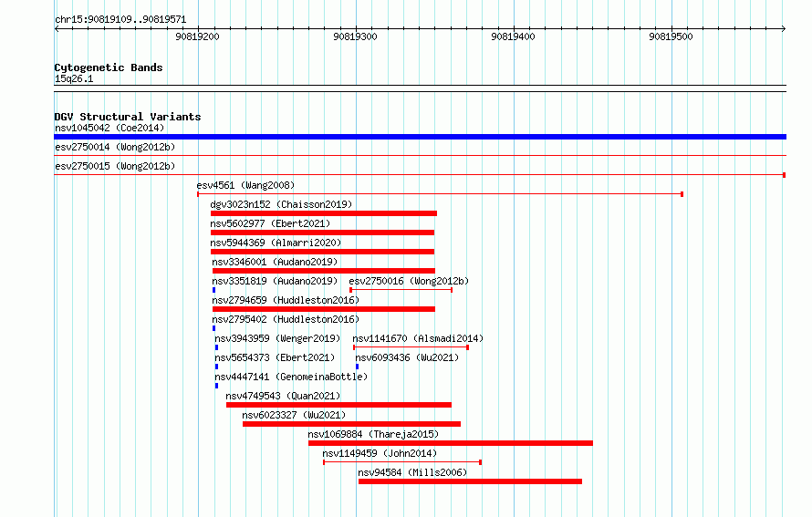Image resolution: width=812 pixels, height=517 pixels.
Task: Select the nsv5944369 red bar
Action: [x=322, y=252]
